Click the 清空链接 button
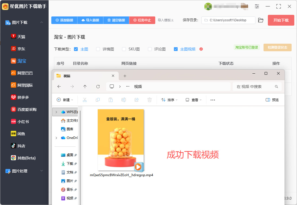297x205 pixels. pyautogui.click(x=116, y=20)
